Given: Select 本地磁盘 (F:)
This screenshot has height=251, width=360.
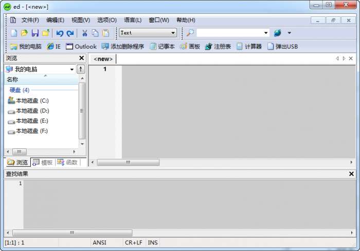Looking at the screenshot, I should (x=28, y=131).
